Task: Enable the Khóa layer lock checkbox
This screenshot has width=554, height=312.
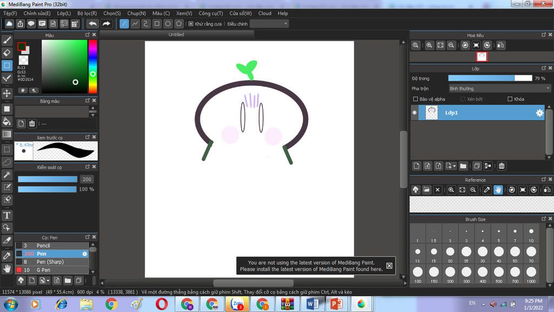Action: pos(510,99)
